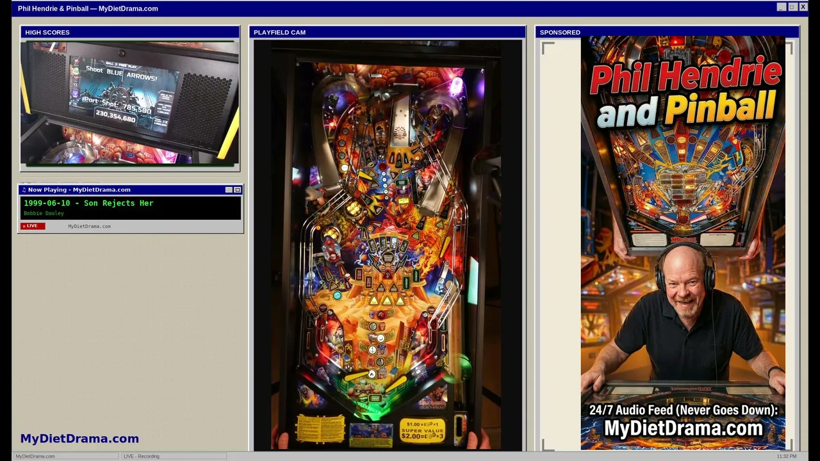
Task: Minimize the Phil Hendrie & Pinball window
Action: pos(781,7)
